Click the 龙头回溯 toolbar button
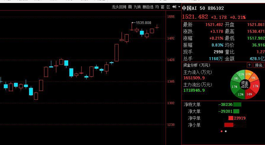Image resolution: width=265 pixels, height=145 pixels. pos(119,7)
